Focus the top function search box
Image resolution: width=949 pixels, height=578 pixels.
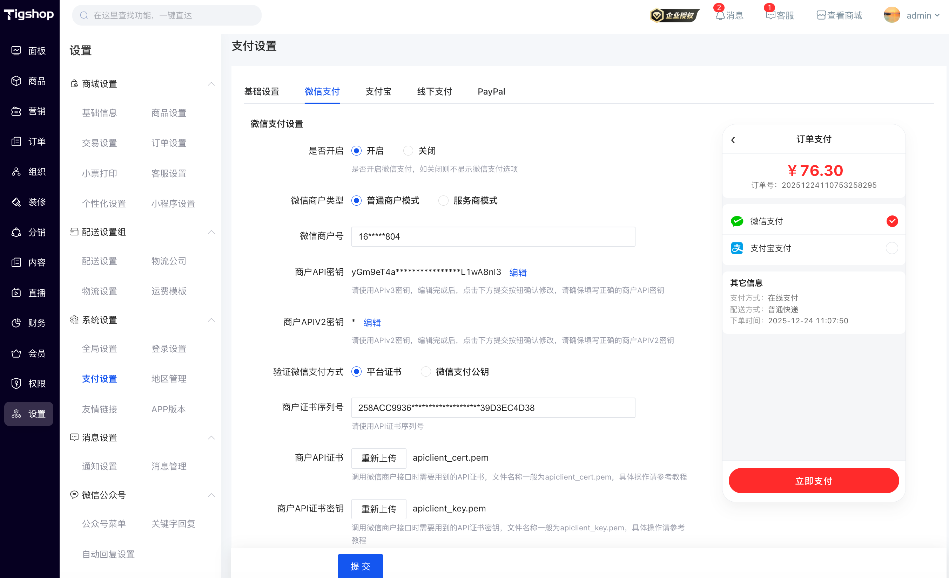[x=167, y=15]
